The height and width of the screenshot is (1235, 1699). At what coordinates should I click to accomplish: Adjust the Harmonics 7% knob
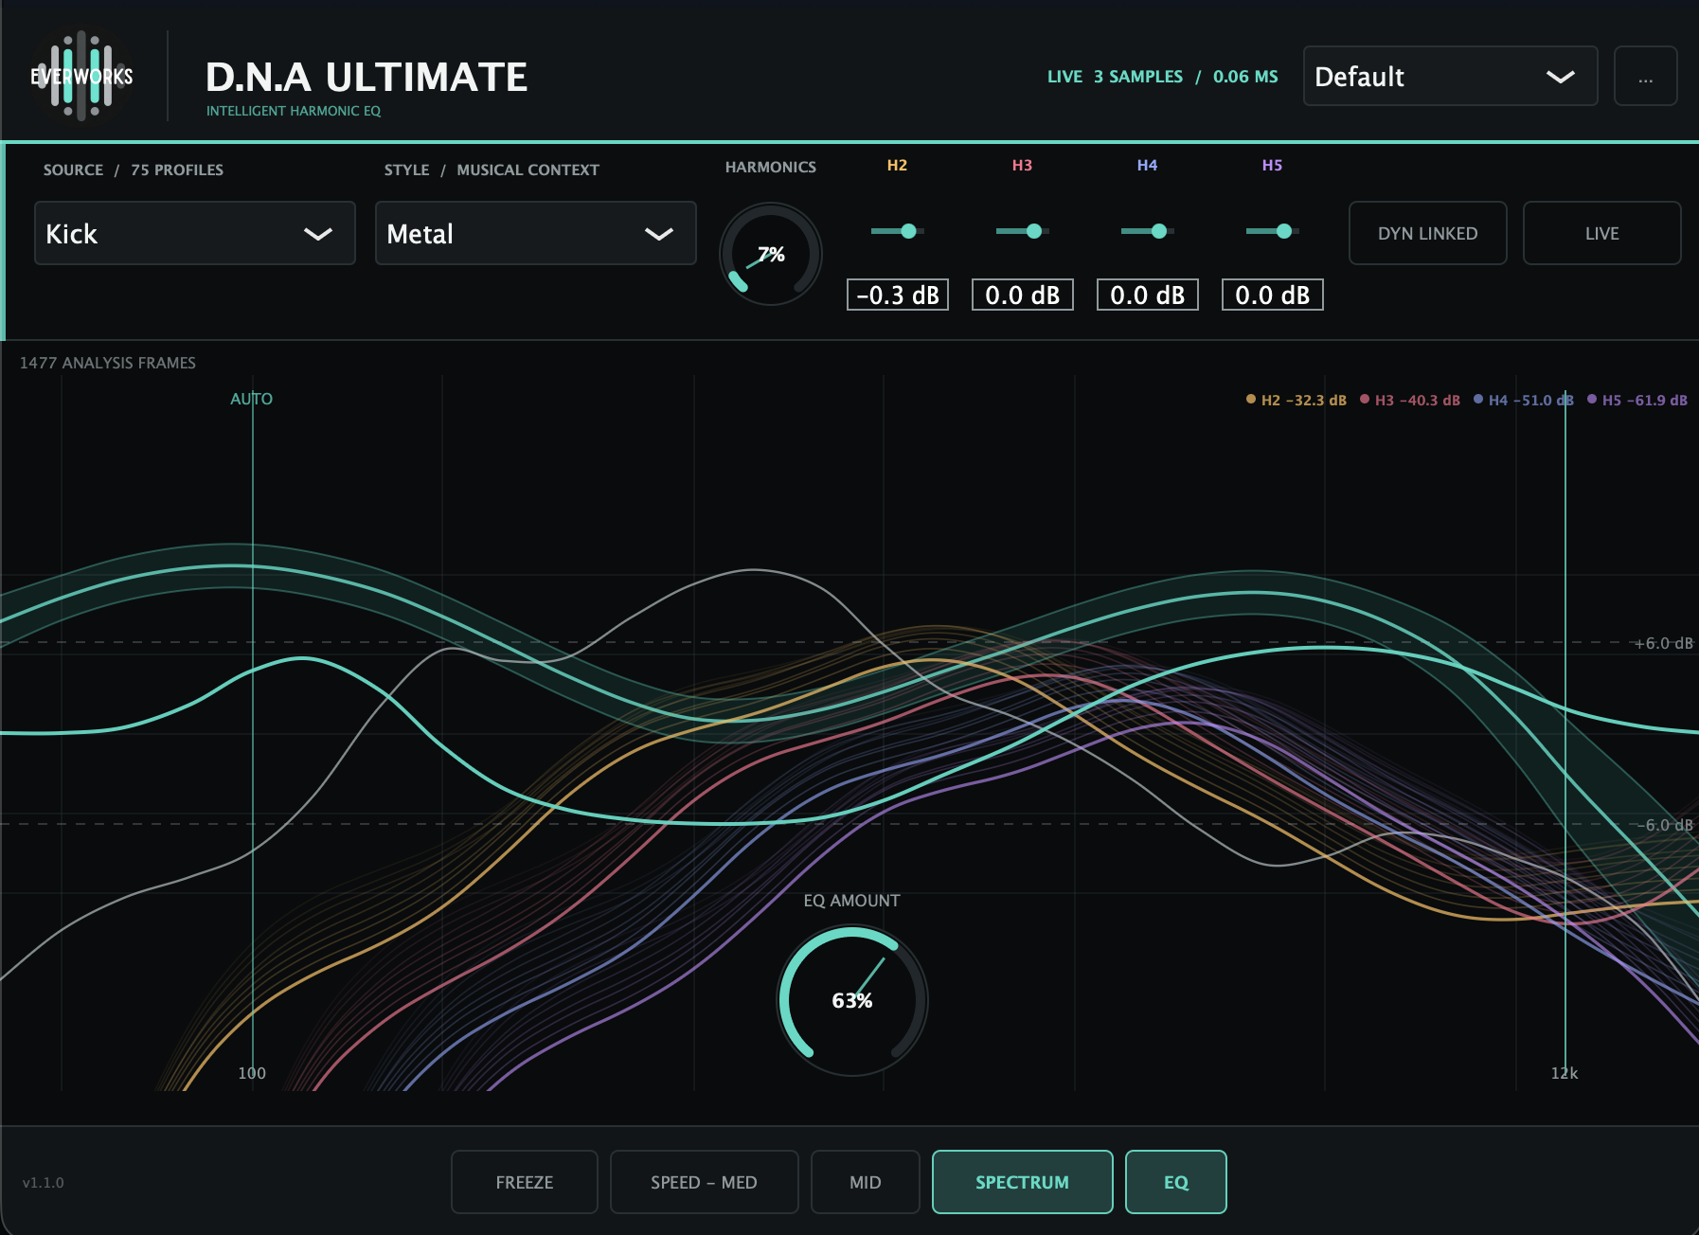tap(771, 254)
